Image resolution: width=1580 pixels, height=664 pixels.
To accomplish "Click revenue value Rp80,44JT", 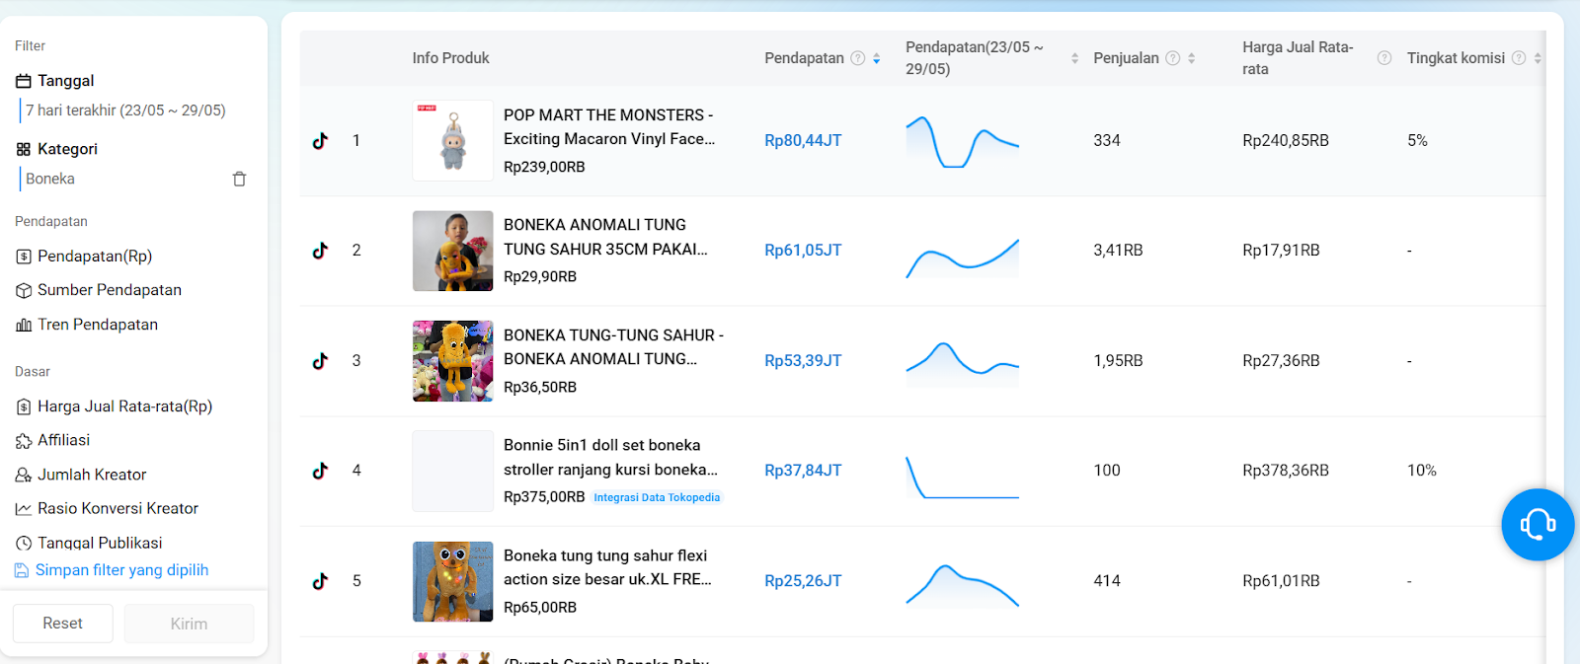I will pos(803,141).
